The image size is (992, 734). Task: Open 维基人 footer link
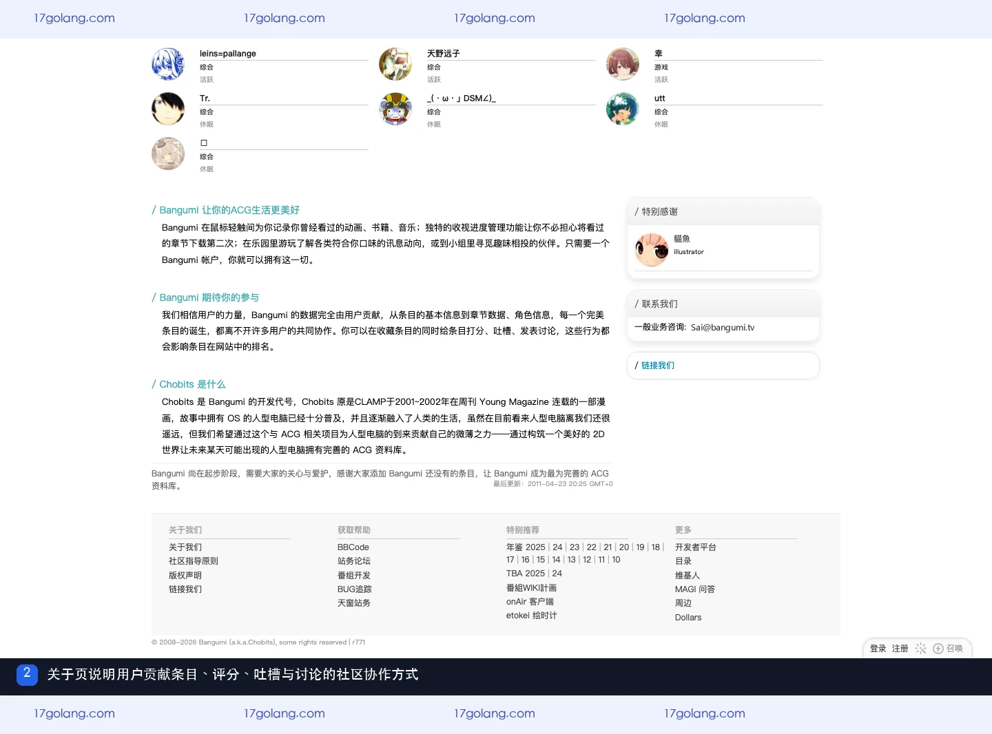pos(688,576)
